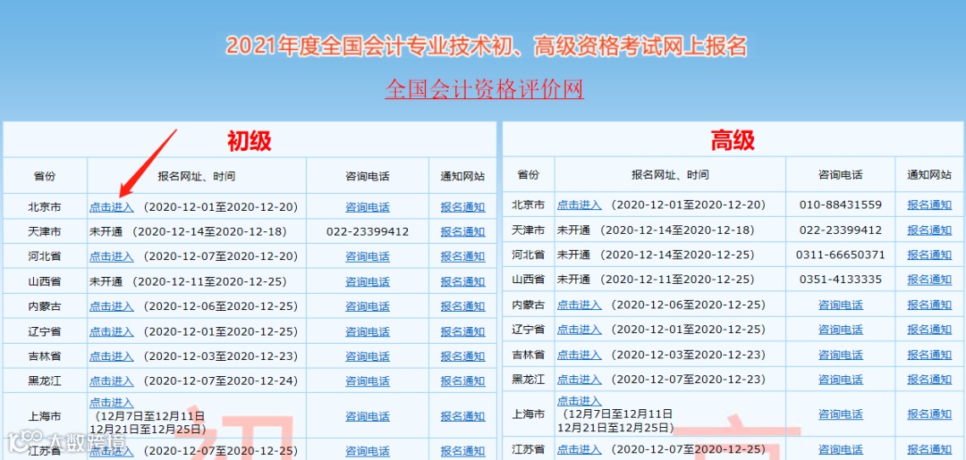966x460 pixels.
Task: Open 点击进入 for 内蒙古 in 初级 table
Action: click(112, 306)
